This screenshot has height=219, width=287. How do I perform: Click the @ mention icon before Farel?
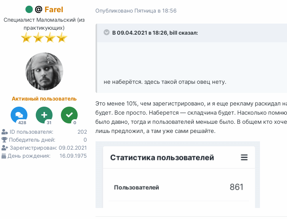pyautogui.click(x=38, y=10)
